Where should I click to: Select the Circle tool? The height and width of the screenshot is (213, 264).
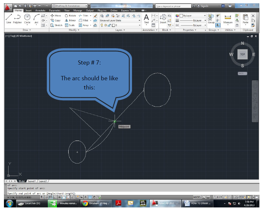coord(27,18)
